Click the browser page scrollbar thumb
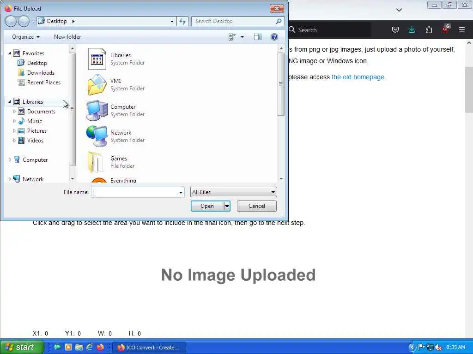This screenshot has width=473, height=354. click(x=469, y=90)
